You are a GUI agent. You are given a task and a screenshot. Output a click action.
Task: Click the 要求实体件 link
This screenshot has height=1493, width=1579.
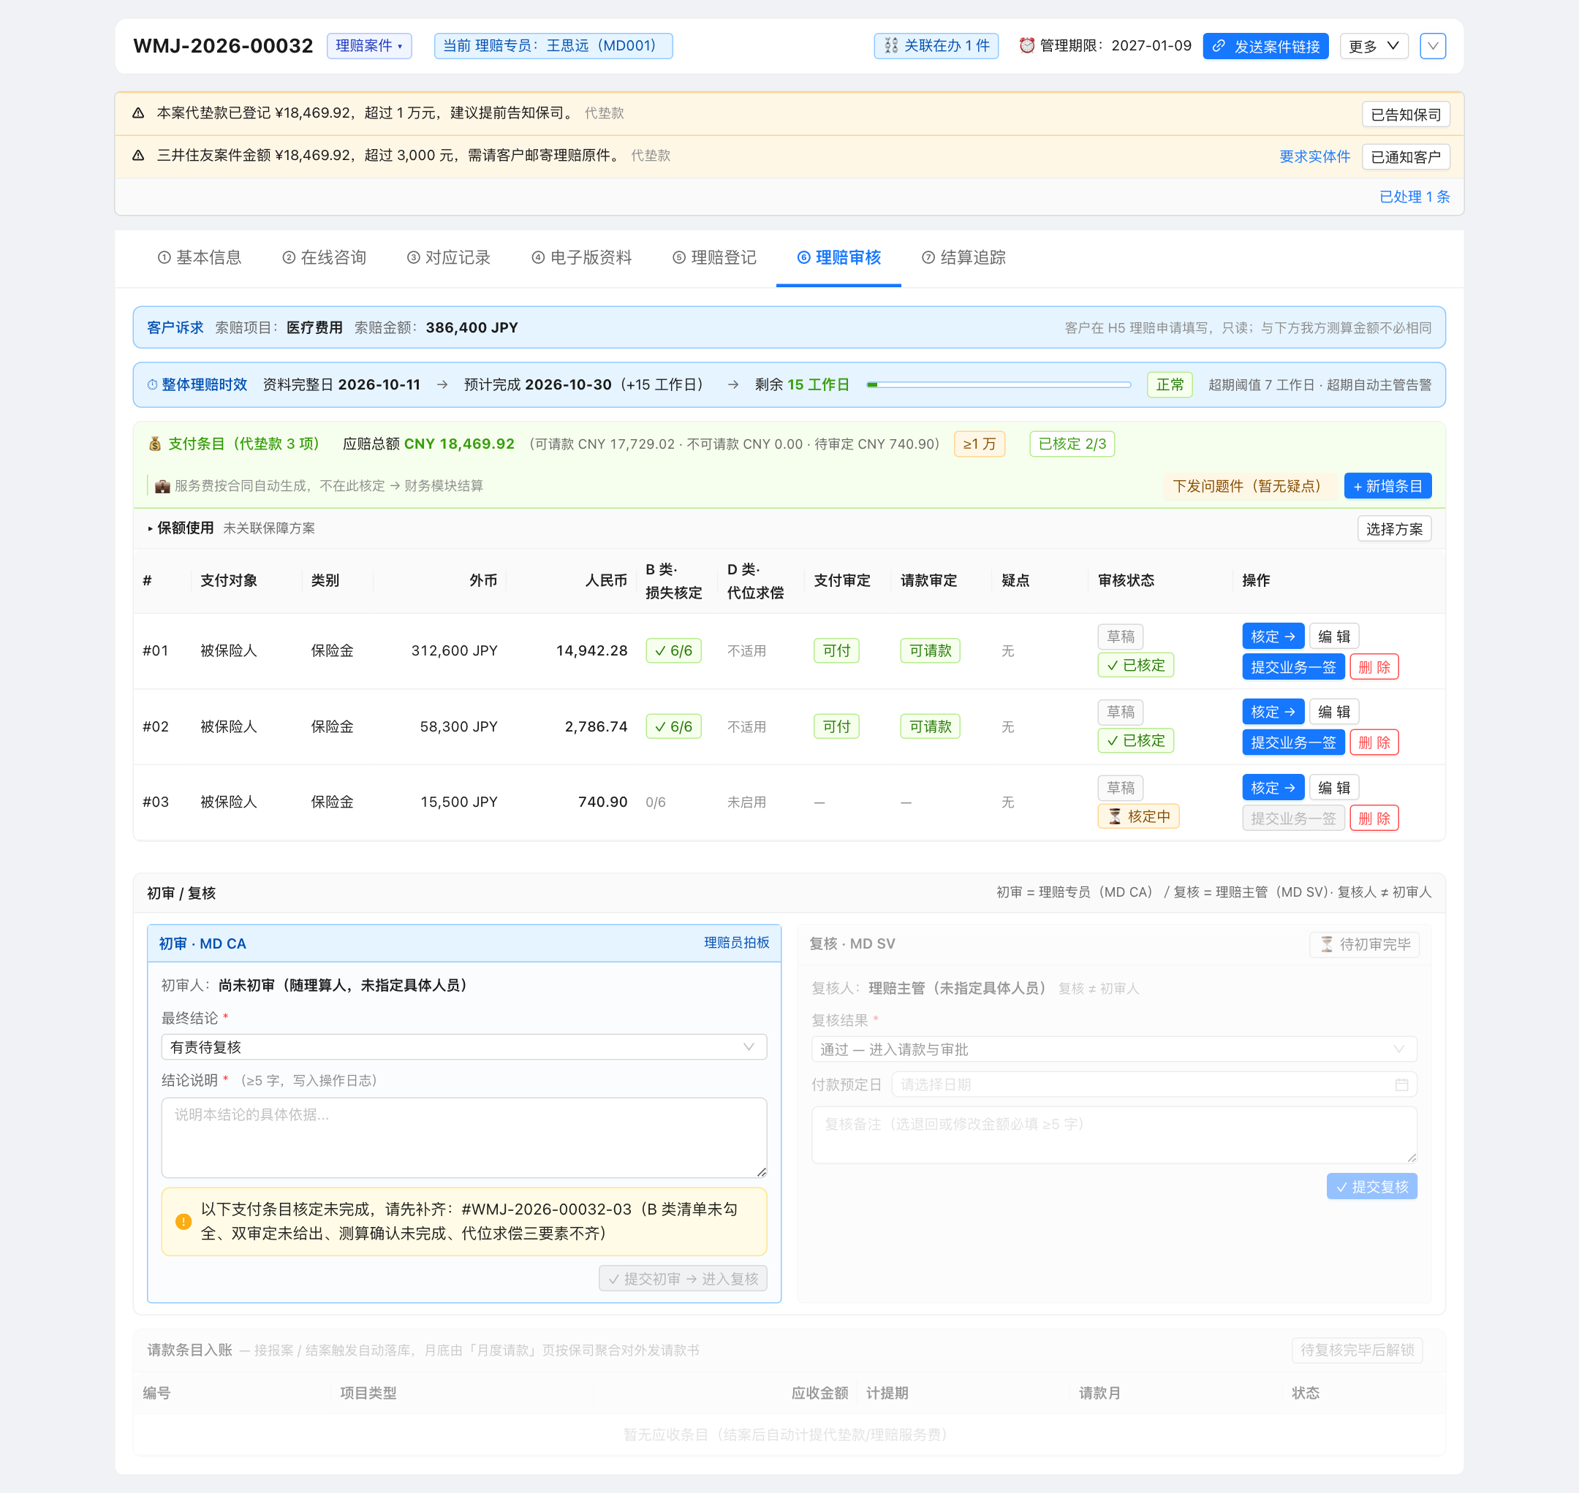pyautogui.click(x=1314, y=157)
